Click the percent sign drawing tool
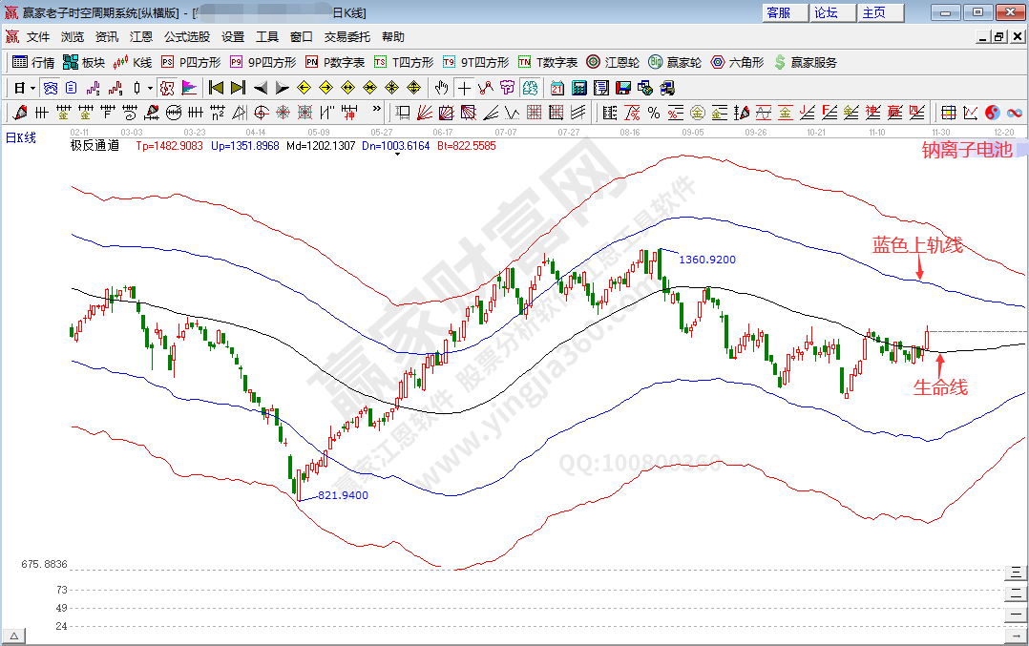The image size is (1029, 646). (x=653, y=113)
